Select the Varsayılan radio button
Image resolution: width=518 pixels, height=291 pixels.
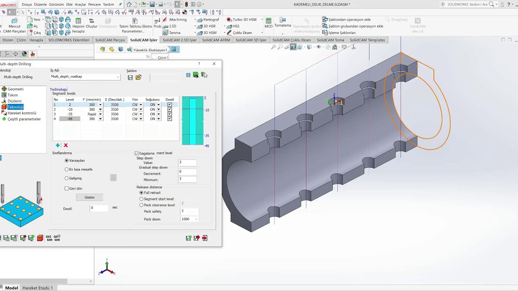coord(67,160)
